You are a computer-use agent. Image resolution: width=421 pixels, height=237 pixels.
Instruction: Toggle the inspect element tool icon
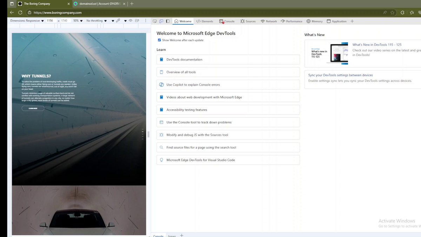pyautogui.click(x=155, y=21)
